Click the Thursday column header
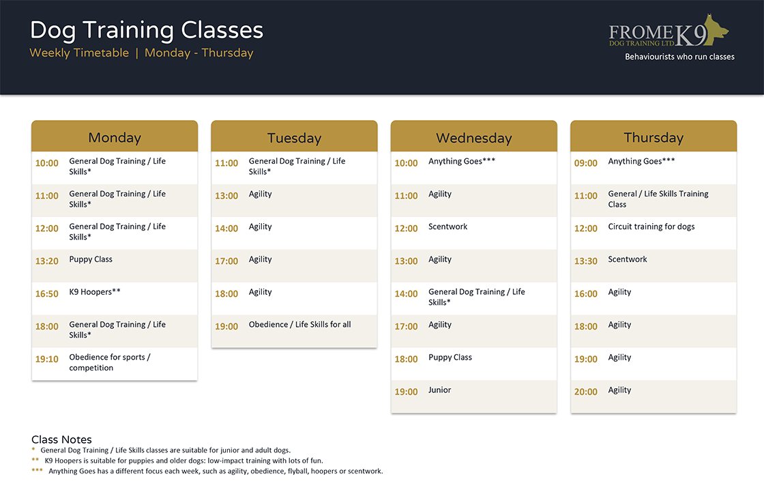764x494 pixels. 653,136
